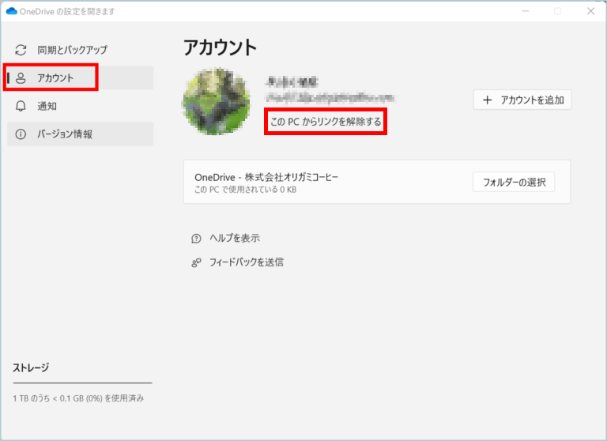This screenshot has height=441, width=607.
Task: Click the 1 TB storage usage text
Action: (x=78, y=398)
